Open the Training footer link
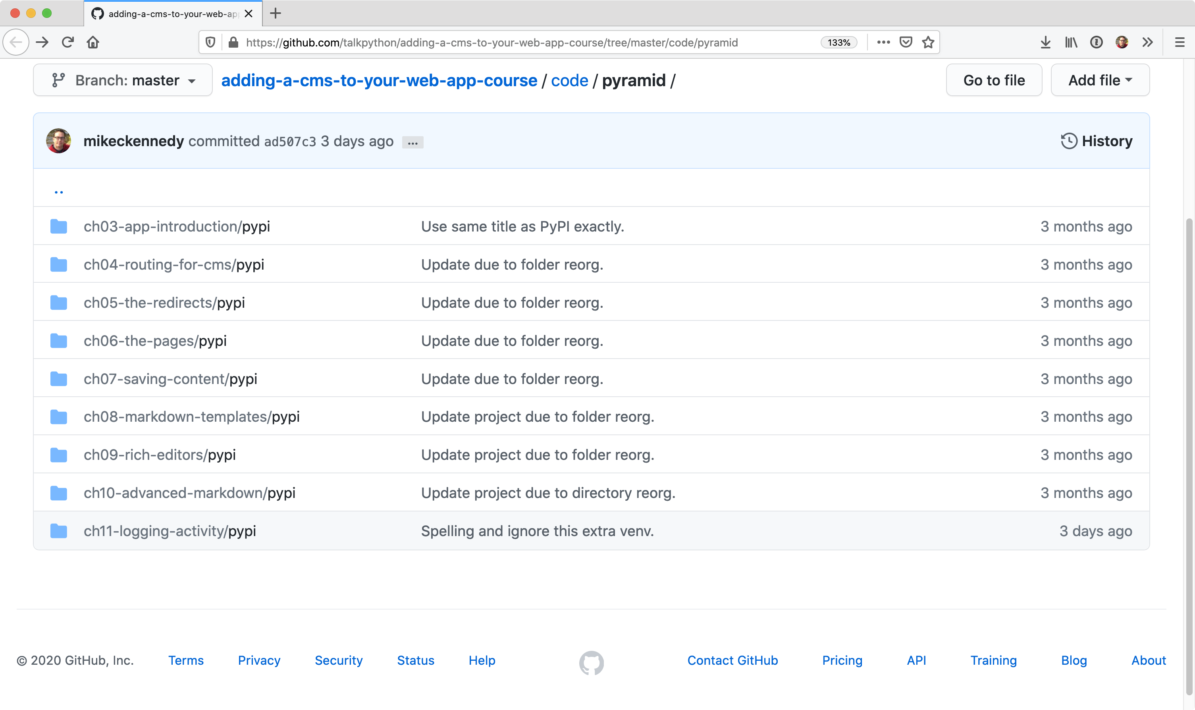Screen dimensions: 1195x710 (x=993, y=661)
